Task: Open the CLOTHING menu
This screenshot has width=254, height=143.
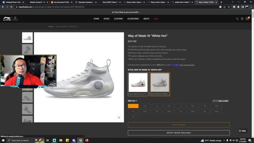Action: (118, 19)
